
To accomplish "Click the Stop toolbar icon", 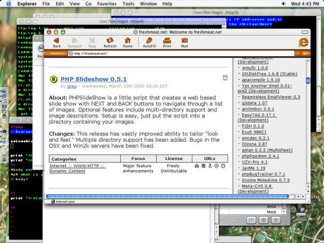I will [x=92, y=40].
